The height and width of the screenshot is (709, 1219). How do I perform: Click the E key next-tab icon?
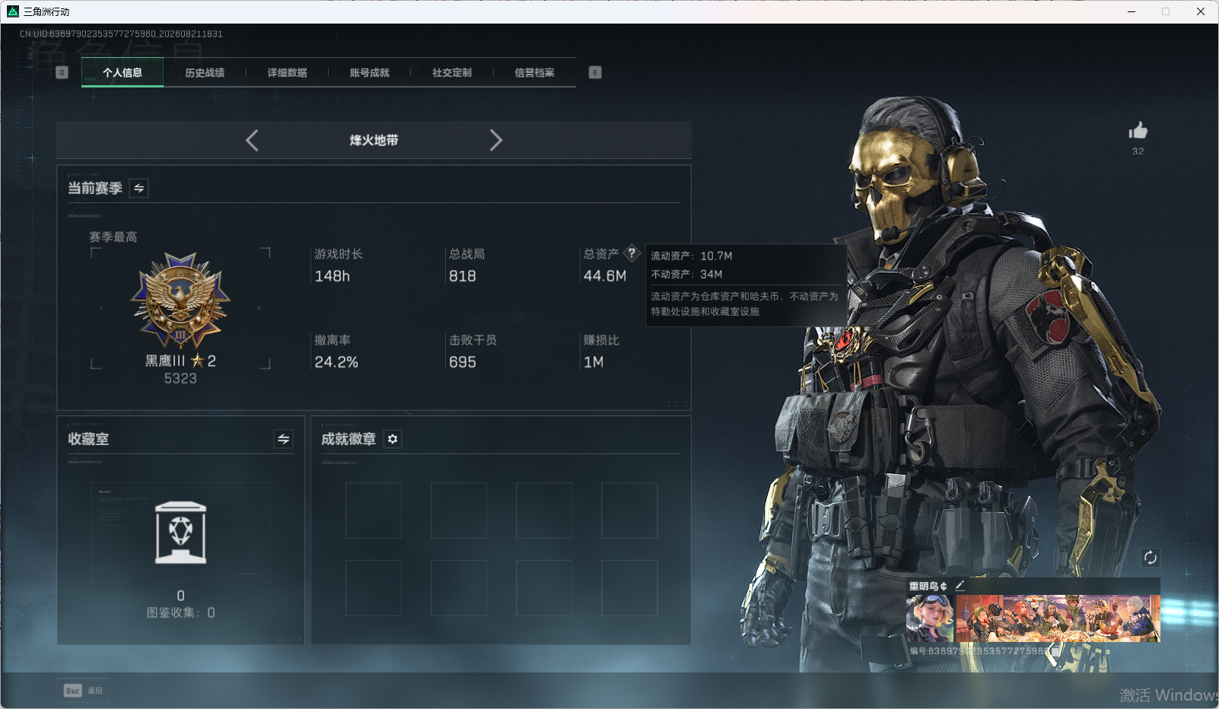[595, 72]
